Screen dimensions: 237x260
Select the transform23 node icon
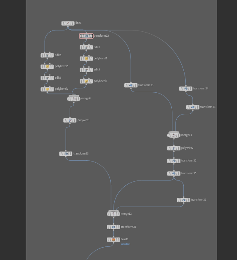pos(66,154)
